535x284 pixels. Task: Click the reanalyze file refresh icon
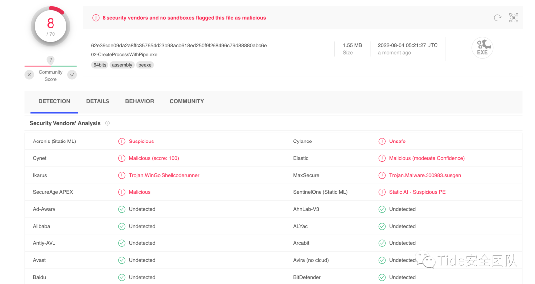[497, 18]
